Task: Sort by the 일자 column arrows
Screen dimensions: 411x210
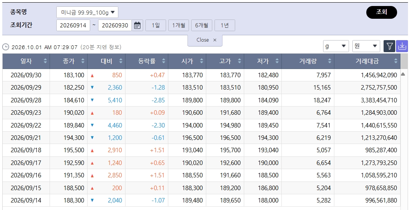Action: pyautogui.click(x=45, y=61)
